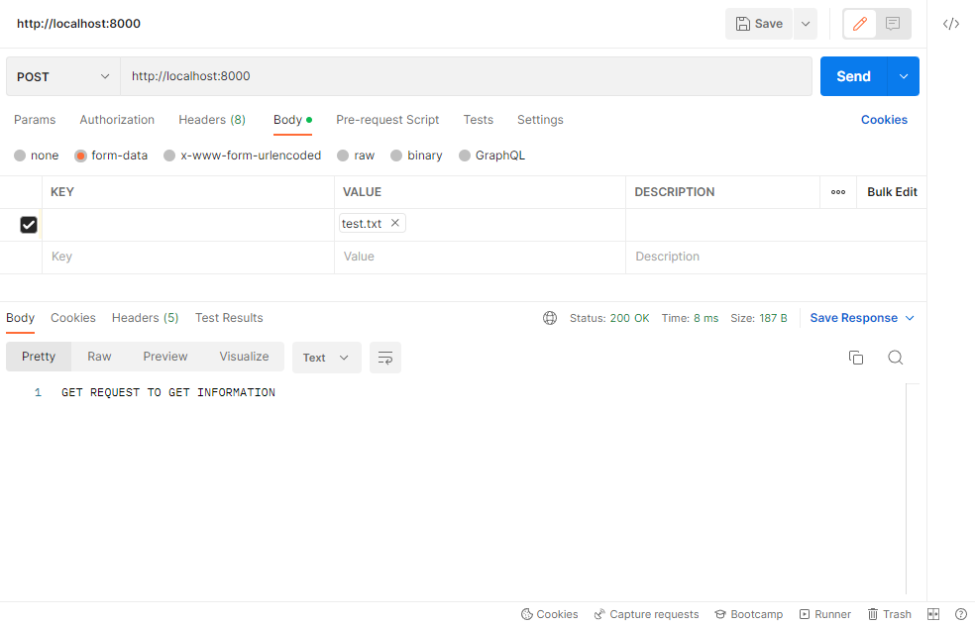
Task: Uncheck the form-data row checkbox
Action: (x=29, y=225)
